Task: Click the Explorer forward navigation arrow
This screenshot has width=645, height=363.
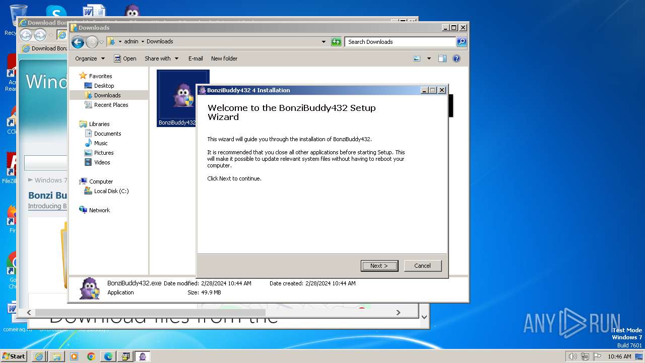Action: [x=92, y=42]
